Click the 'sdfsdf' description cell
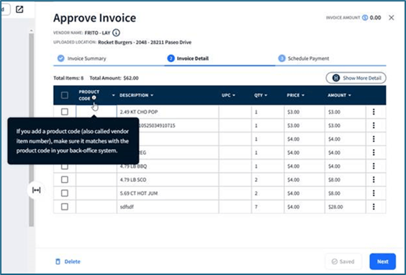 click(x=168, y=207)
